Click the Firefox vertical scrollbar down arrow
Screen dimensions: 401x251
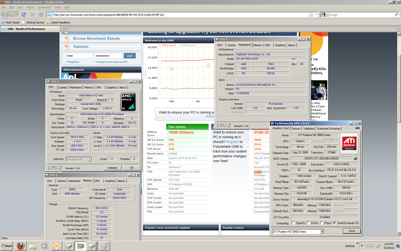399,233
